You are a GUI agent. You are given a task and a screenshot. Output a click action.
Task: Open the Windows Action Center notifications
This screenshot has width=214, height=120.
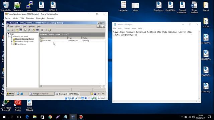[209, 117]
